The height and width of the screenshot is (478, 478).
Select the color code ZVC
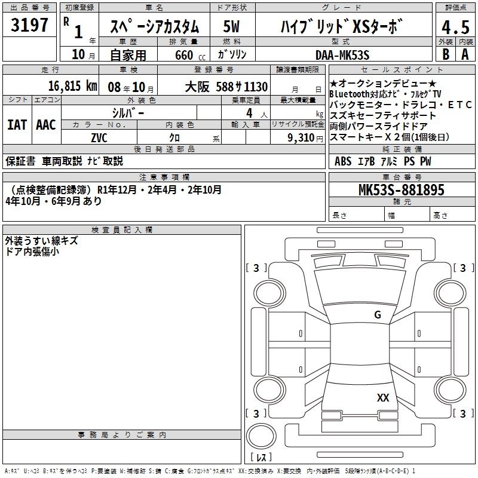click(x=99, y=137)
